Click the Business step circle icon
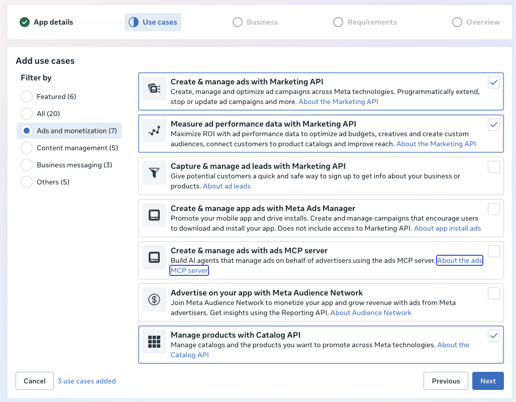Image resolution: width=516 pixels, height=402 pixels. pos(237,22)
